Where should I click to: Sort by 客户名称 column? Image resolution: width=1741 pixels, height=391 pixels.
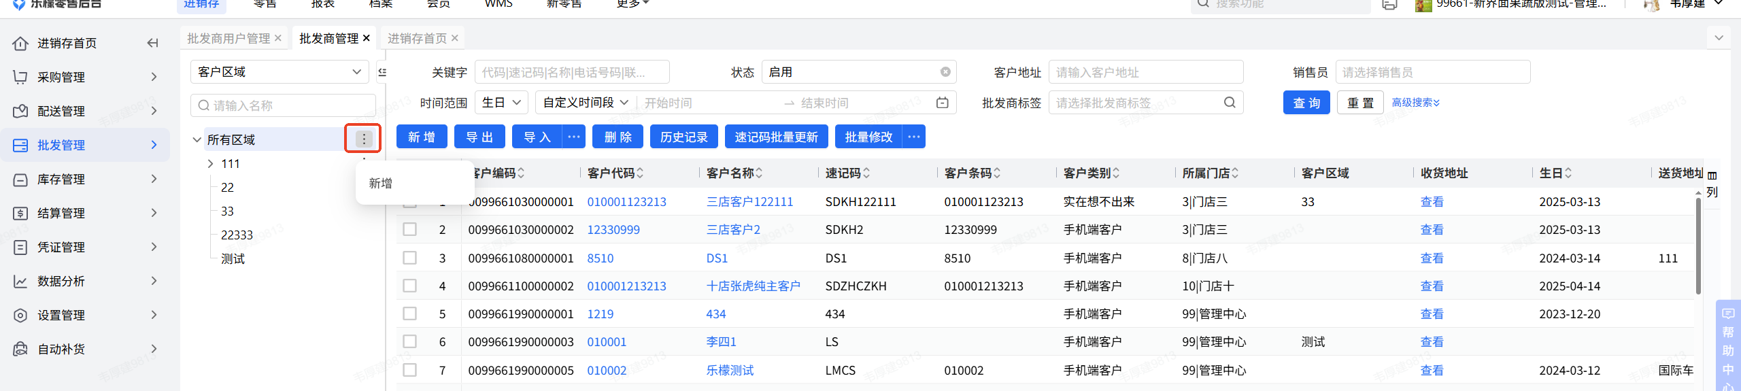[x=759, y=173]
